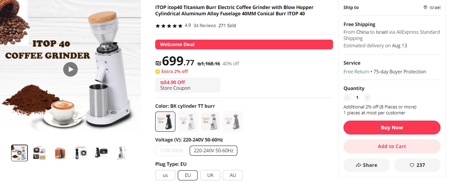This screenshot has height=187, width=451.
Task: Open the 34 Reviews link
Action: click(x=205, y=26)
